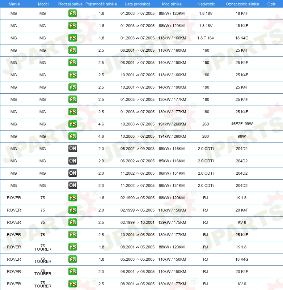Viewport: 283px width, 290px height.
Task: Click the Pojemność silnika column header
Action: click(101, 4)
